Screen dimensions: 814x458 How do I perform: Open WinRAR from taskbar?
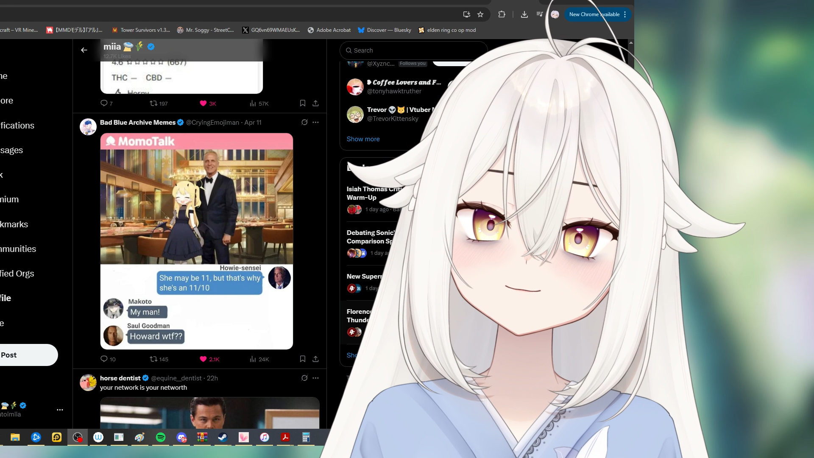point(202,437)
